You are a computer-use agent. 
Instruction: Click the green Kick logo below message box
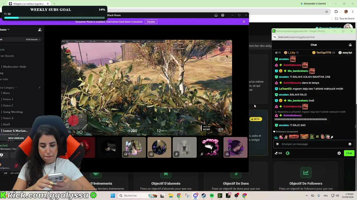click(x=288, y=153)
